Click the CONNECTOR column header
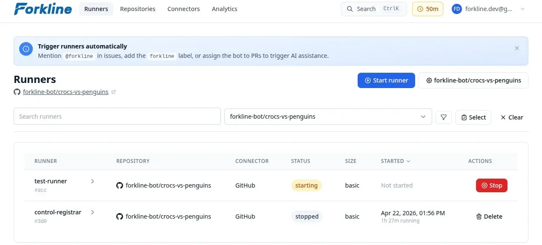 pos(252,161)
